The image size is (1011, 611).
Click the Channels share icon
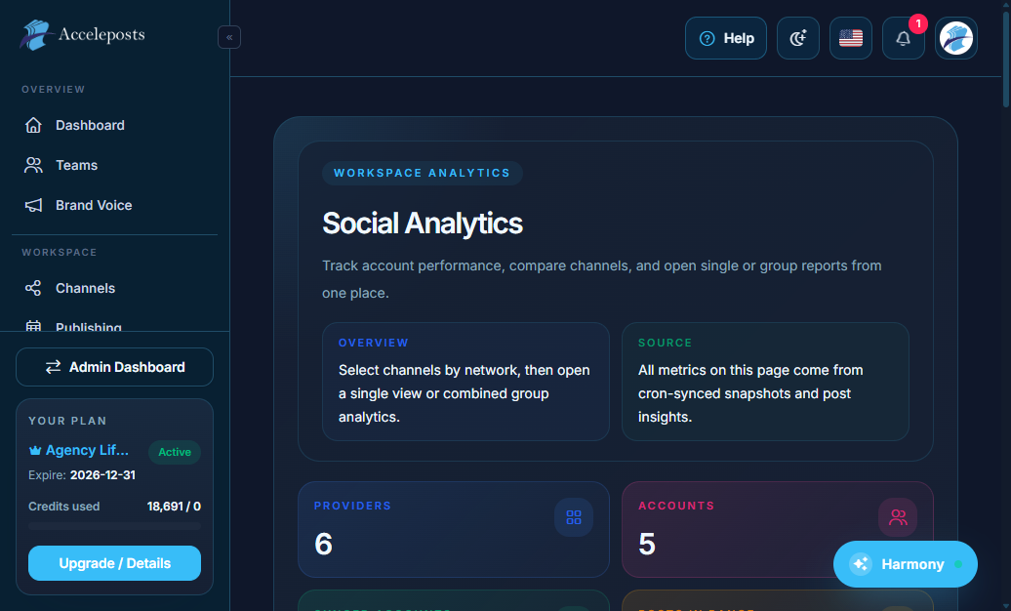[x=33, y=288]
